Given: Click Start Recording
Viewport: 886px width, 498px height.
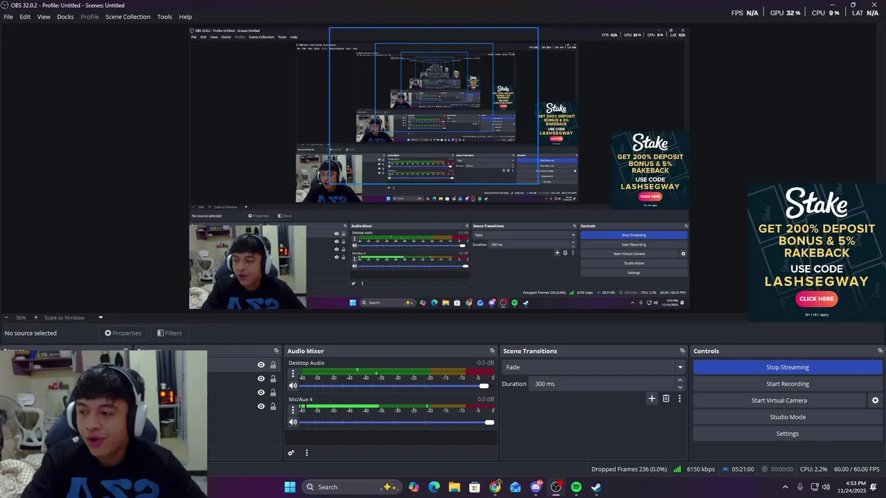Looking at the screenshot, I should coord(788,384).
